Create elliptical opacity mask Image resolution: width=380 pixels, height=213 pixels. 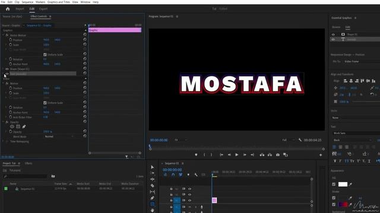12,127
